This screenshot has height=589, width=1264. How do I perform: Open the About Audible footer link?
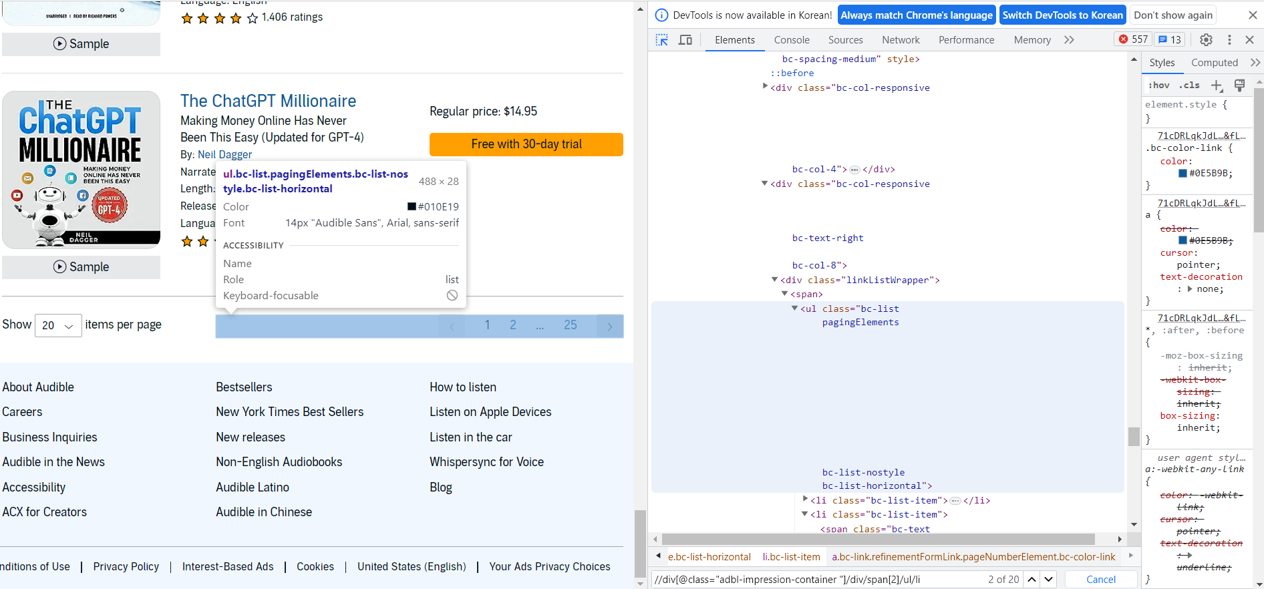pyautogui.click(x=38, y=387)
